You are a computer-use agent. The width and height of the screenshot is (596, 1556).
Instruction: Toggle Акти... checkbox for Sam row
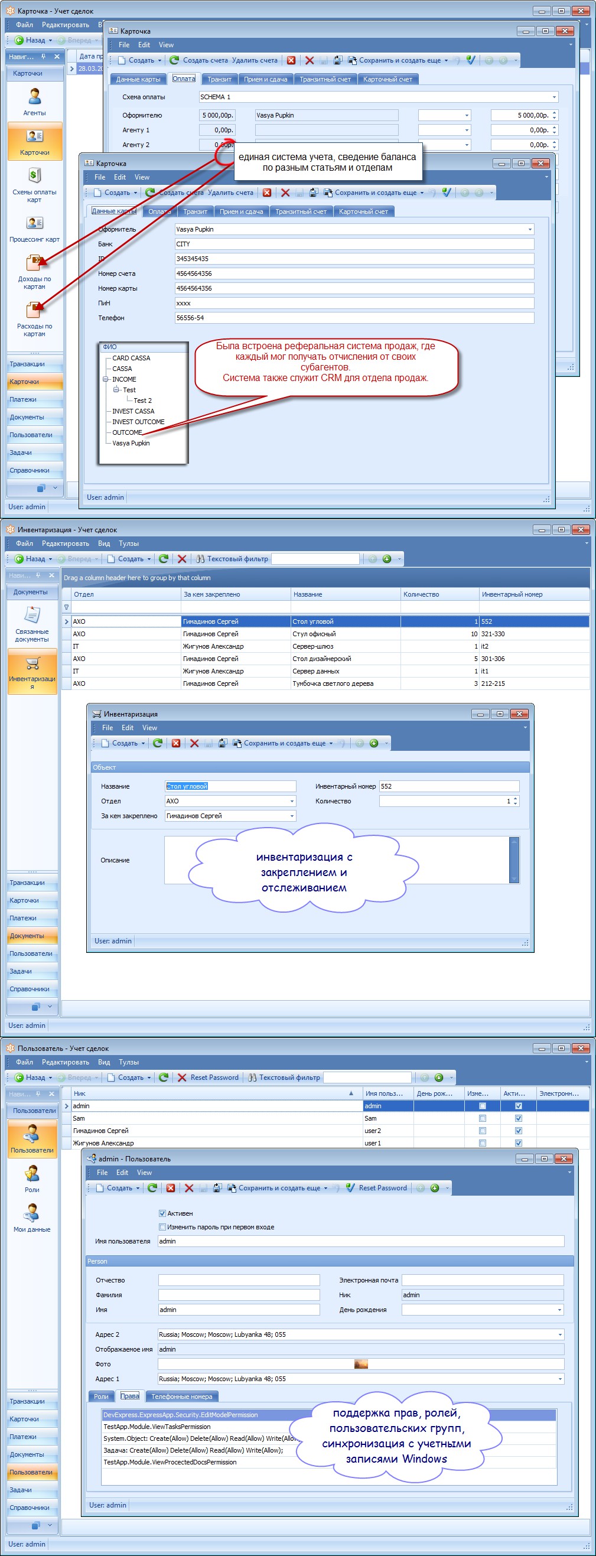[518, 1118]
